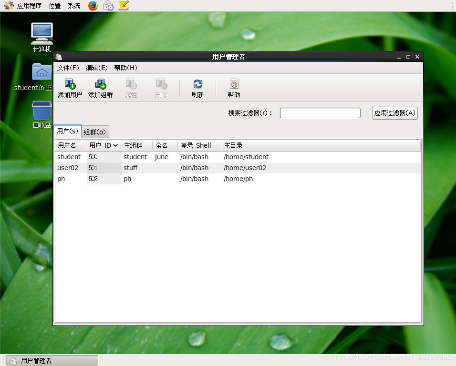Switch to the 组群(o) tab
The image size is (456, 366).
(94, 132)
